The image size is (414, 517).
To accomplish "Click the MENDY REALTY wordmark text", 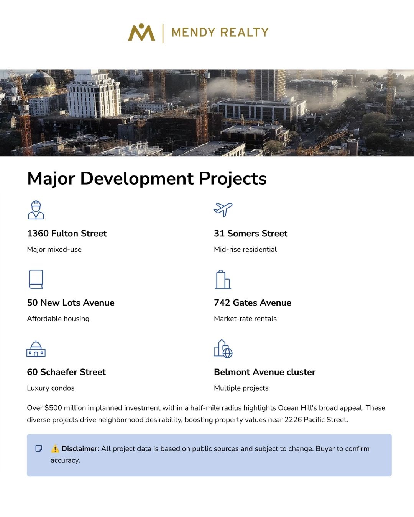I will 220,33.
